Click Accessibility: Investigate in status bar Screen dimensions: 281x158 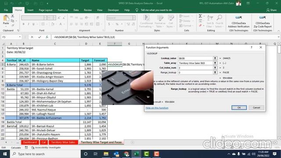[46, 147]
